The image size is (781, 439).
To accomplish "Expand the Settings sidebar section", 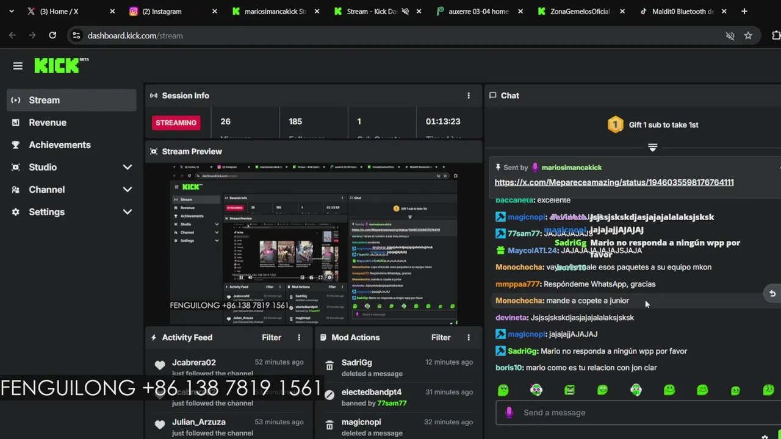I will click(127, 212).
